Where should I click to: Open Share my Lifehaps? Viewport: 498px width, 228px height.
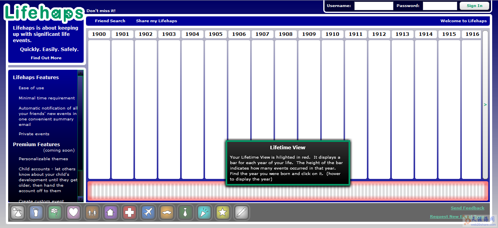156,21
